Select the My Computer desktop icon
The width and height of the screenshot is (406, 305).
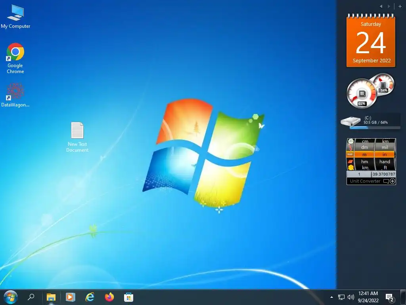point(15,16)
